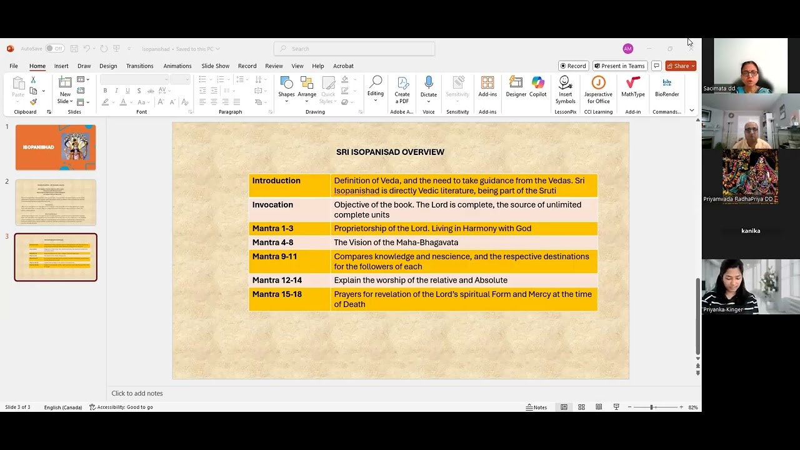The width and height of the screenshot is (800, 450).
Task: Click the Record button
Action: point(573,66)
